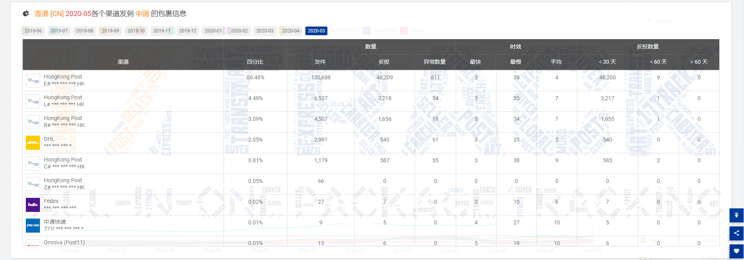The height and width of the screenshot is (260, 744).
Task: Click the ZTO 中通快递 carrier logo
Action: 33,226
